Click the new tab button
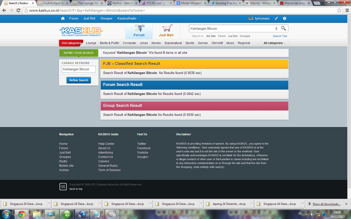 coord(316,3)
